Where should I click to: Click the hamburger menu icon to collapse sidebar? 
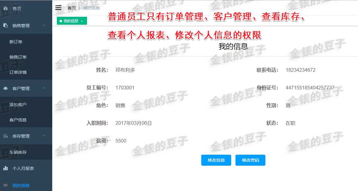(58, 8)
